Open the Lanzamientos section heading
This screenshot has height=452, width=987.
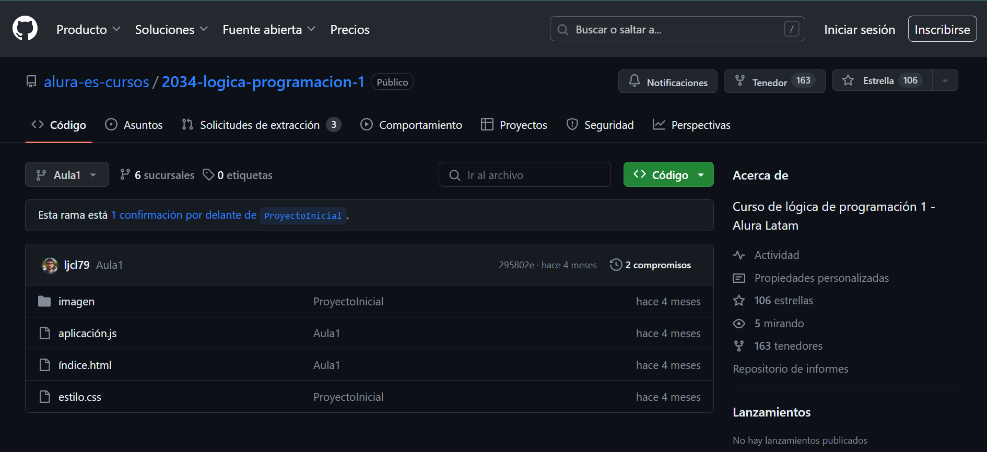coord(771,412)
